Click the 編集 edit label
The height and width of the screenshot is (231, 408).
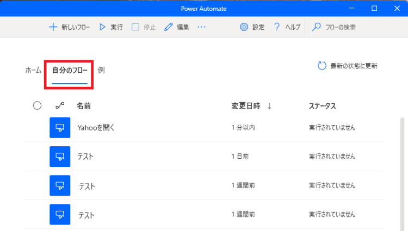tap(183, 27)
